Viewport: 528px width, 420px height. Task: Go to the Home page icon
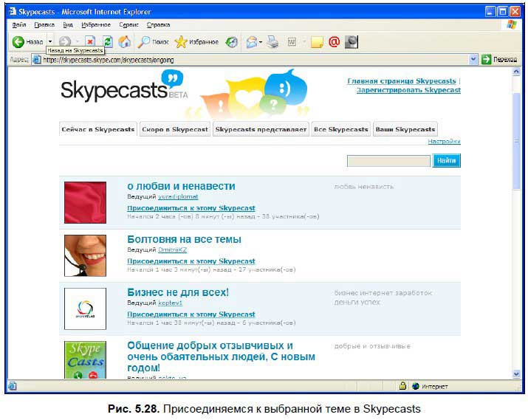click(x=125, y=42)
